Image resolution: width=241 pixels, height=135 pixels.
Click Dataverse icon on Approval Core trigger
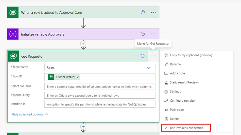point(13,12)
